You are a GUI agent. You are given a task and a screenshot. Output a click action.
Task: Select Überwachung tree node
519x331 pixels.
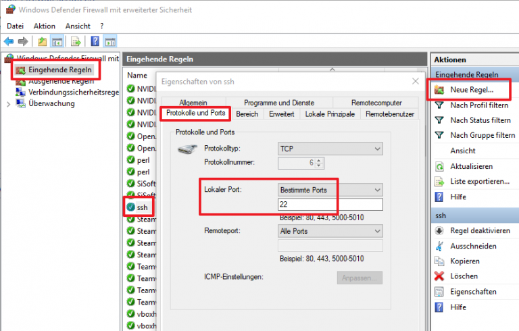tap(51, 103)
